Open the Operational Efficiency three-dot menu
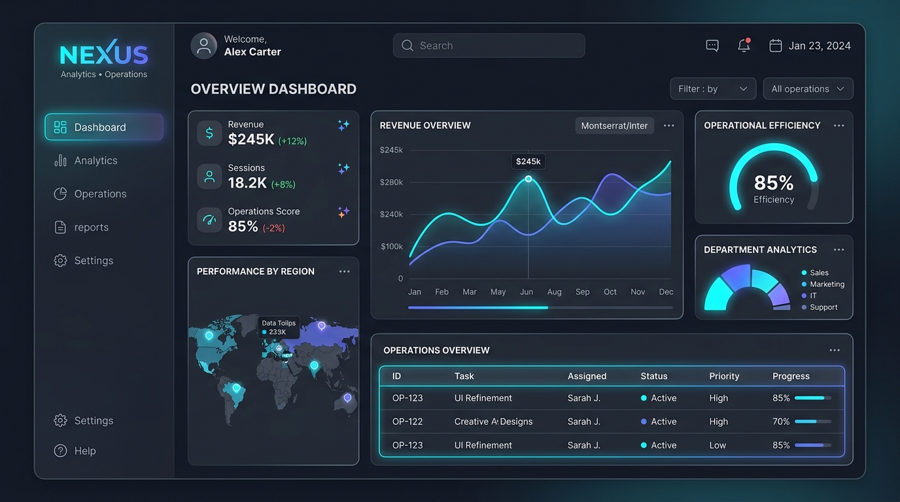This screenshot has height=502, width=900. click(x=839, y=125)
